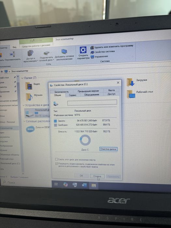Switch to the Sharing (Доступ) tab
The height and width of the screenshot is (228, 171).
pos(111,94)
